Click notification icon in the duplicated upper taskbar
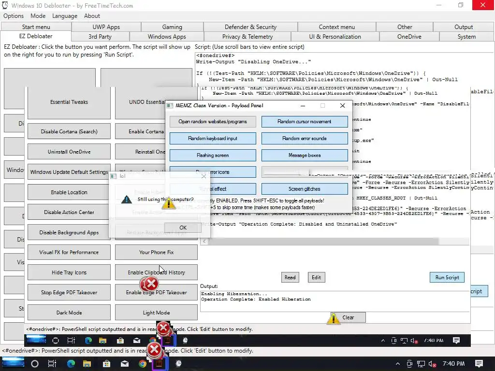Viewport: 495px width, 371px height. (x=456, y=341)
